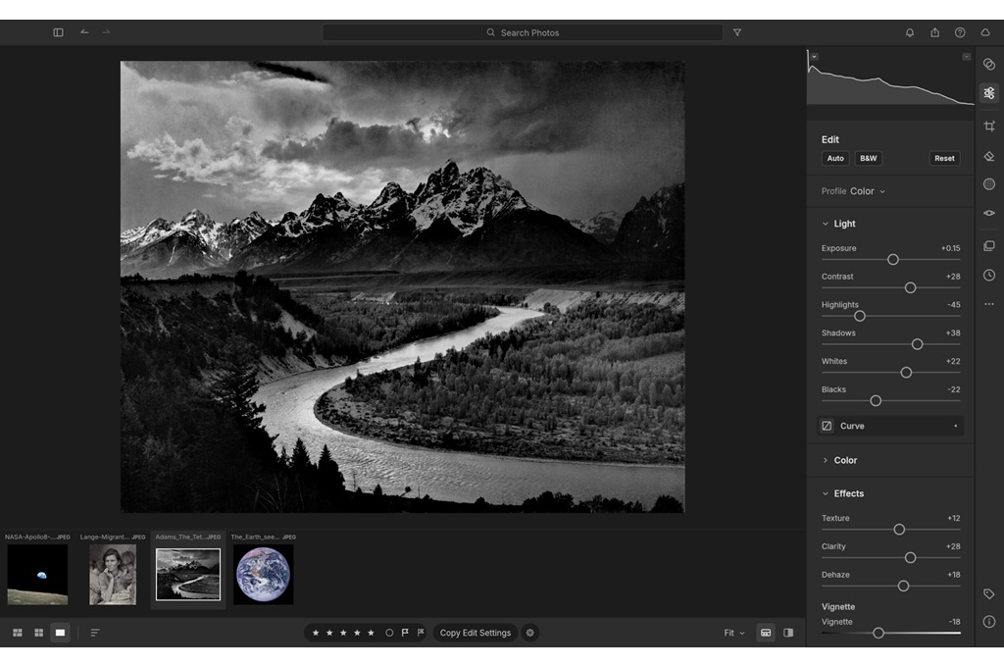Expand the Curve panel arrow
1004x667 pixels.
955,426
